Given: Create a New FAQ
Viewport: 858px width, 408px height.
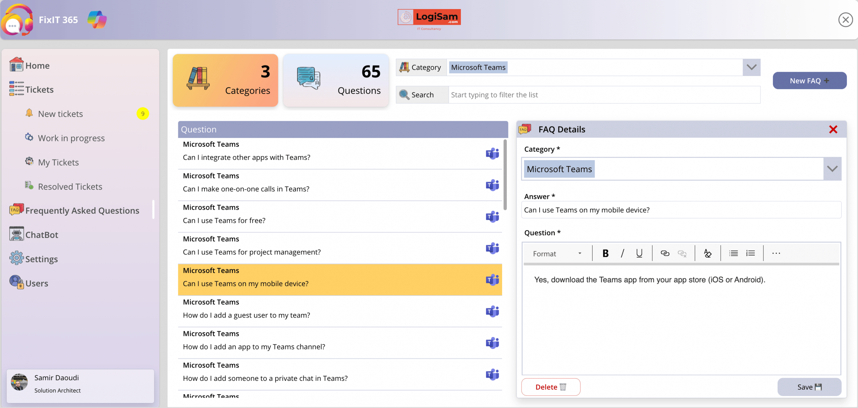Looking at the screenshot, I should 809,81.
